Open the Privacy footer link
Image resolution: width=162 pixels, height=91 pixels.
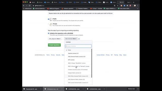(53, 55)
